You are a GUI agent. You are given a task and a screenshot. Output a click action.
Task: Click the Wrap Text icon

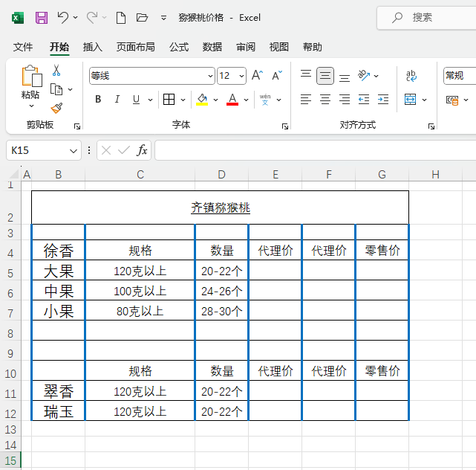coord(411,75)
